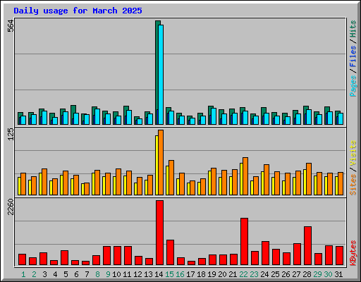Click day 17 on the x-axis
The width and height of the screenshot is (361, 282).
pos(190,274)
